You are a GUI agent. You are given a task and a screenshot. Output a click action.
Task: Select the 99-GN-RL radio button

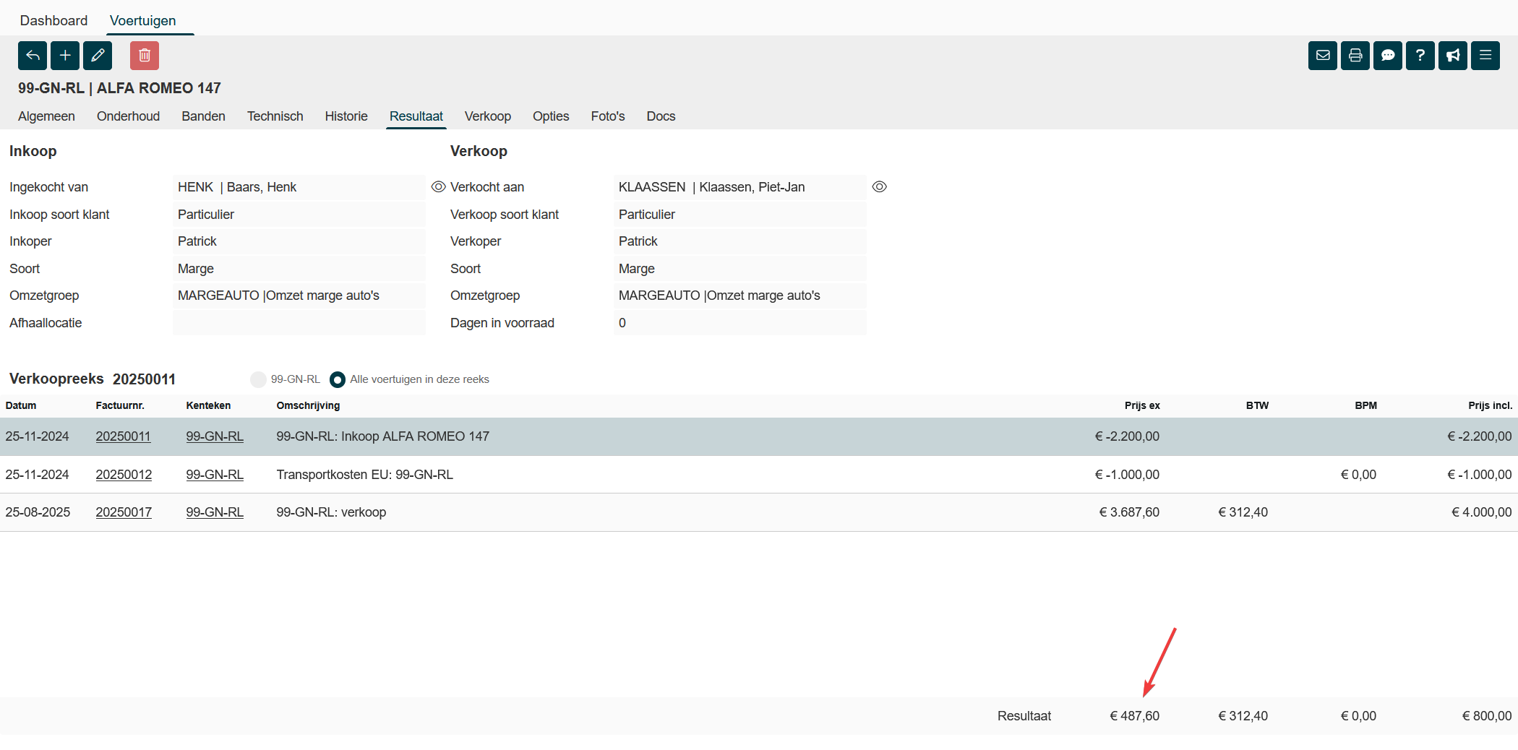[x=258, y=379]
